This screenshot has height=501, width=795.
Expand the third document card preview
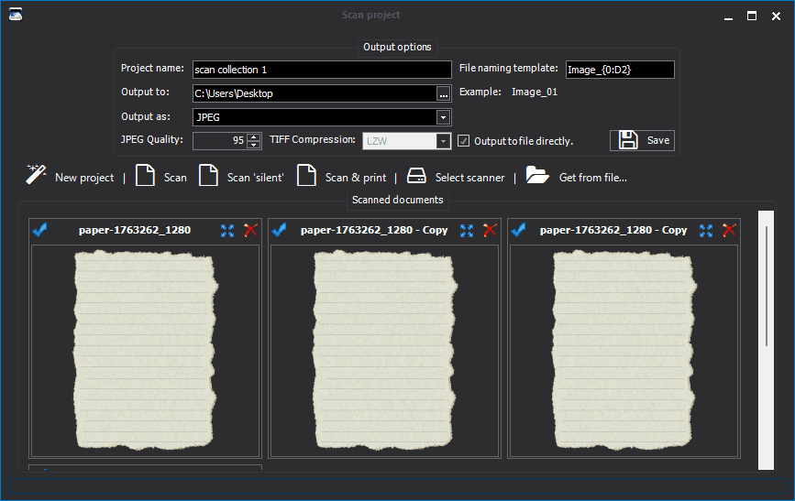click(706, 231)
